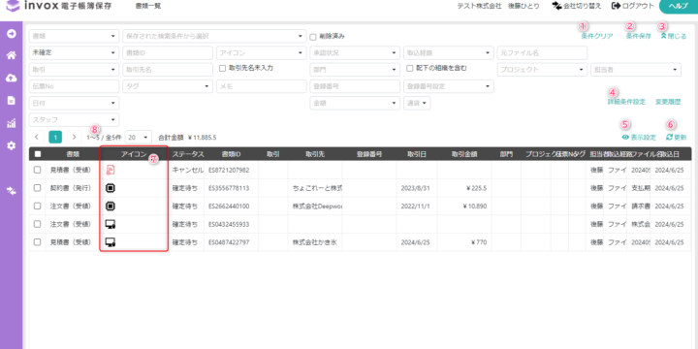Toggle 取引先名未入力 checkbox
698x349 pixels.
point(223,69)
